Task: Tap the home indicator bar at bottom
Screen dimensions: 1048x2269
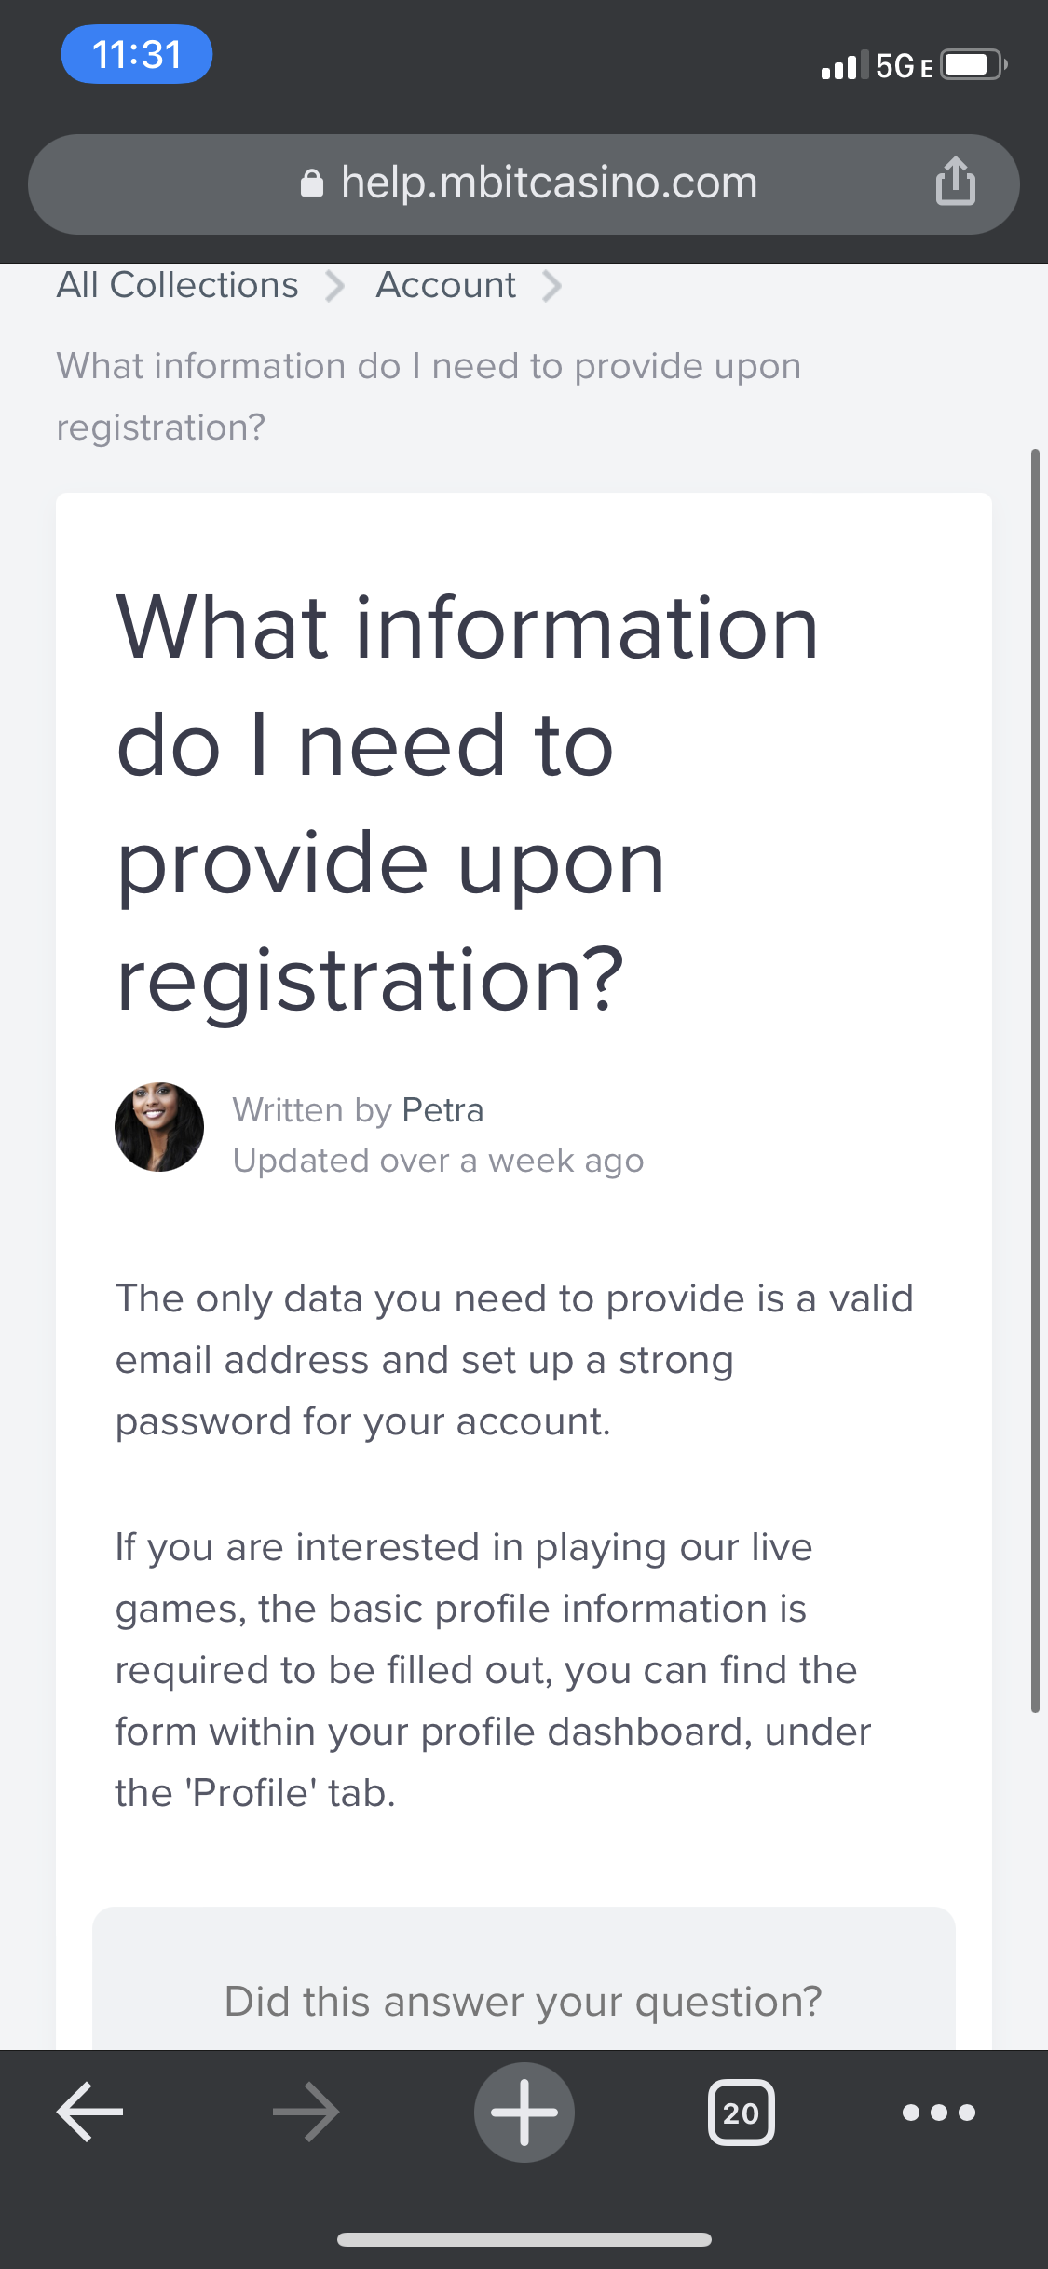Action: pos(524,2239)
